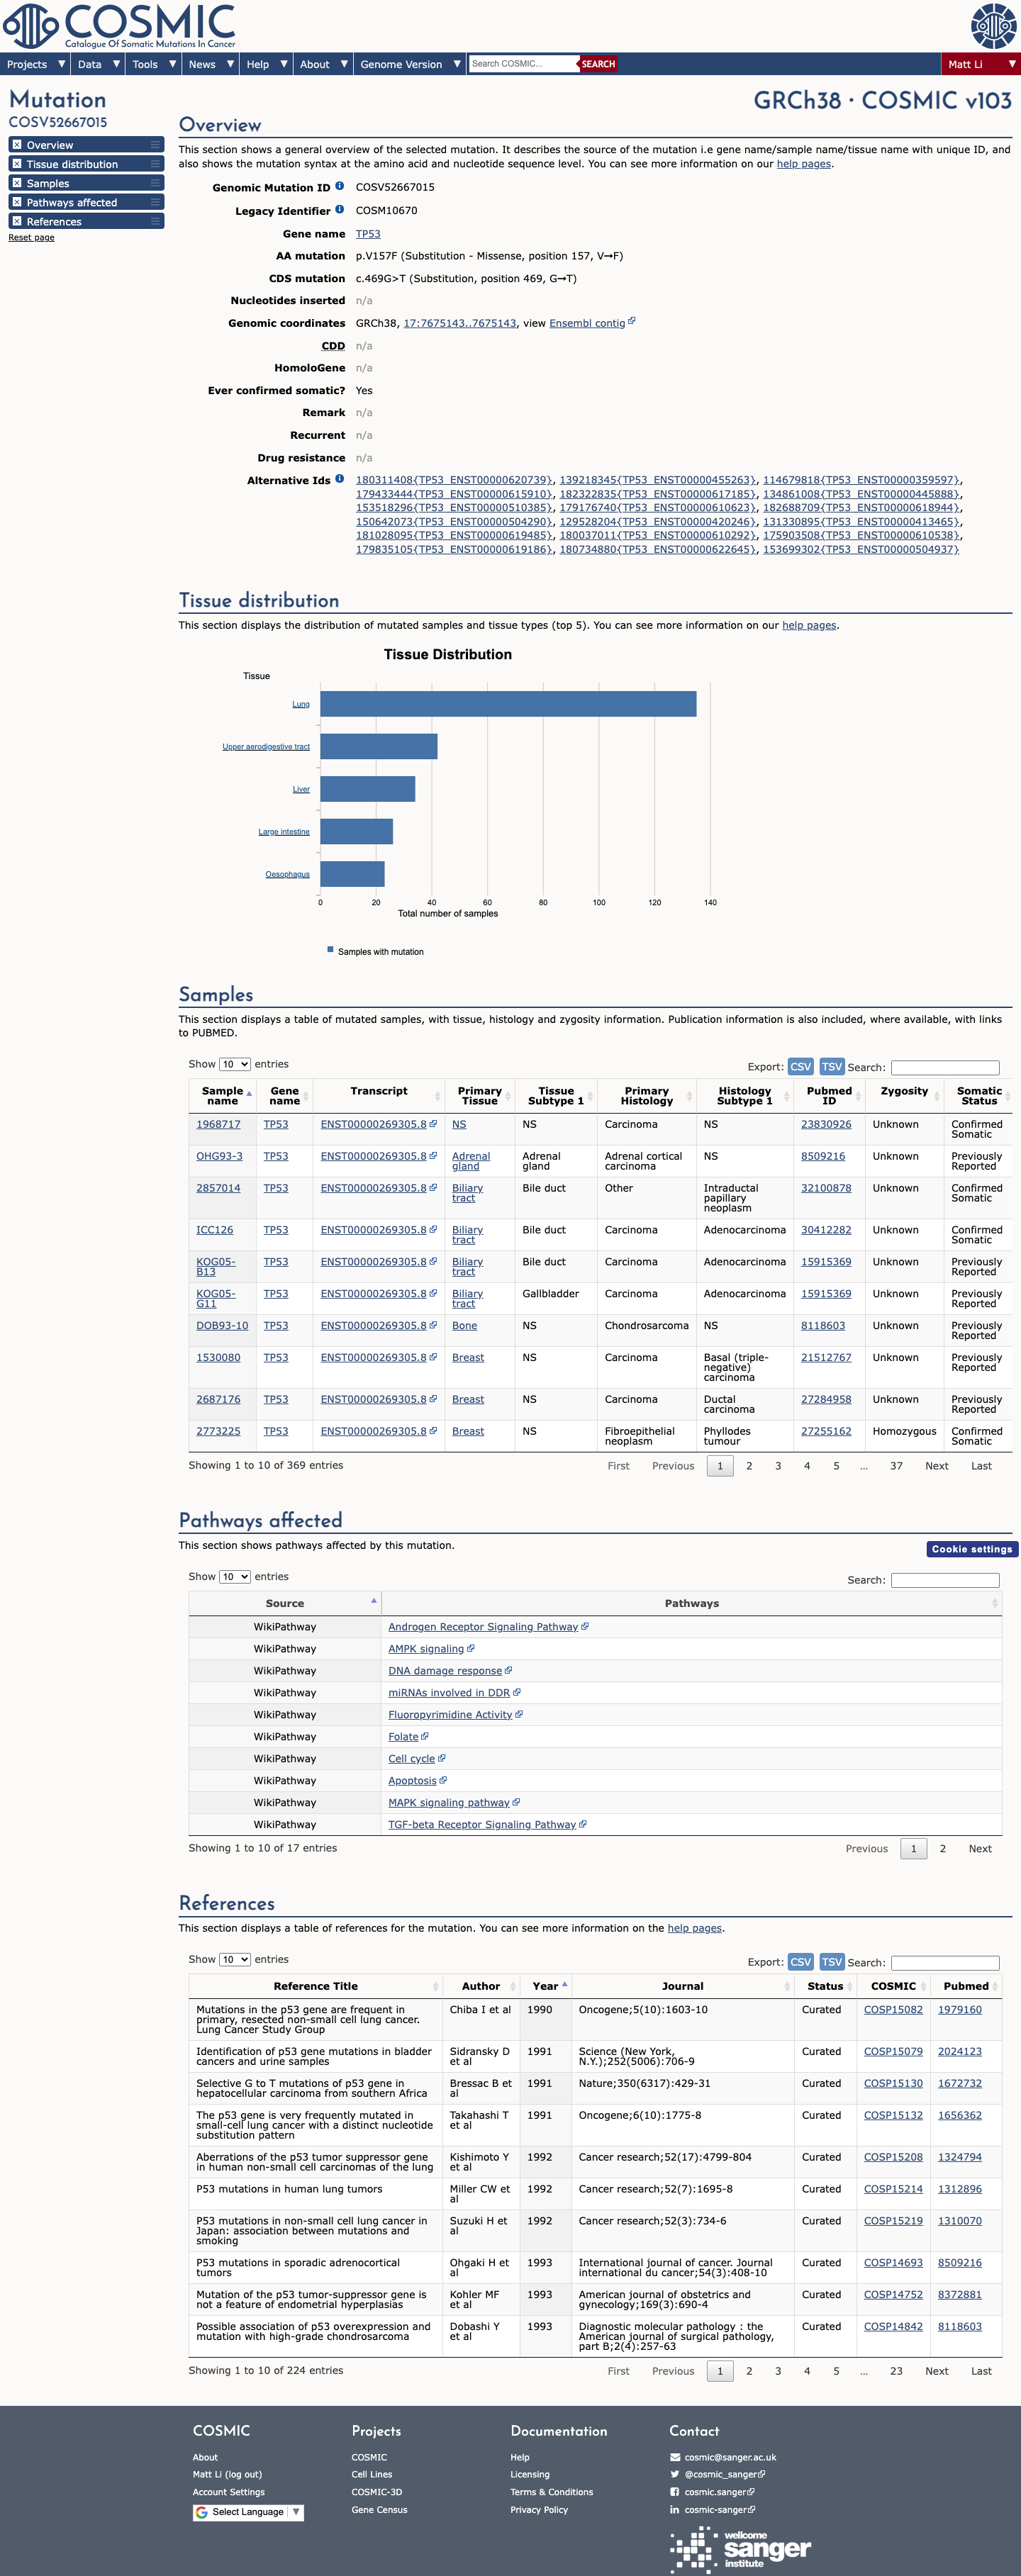The image size is (1021, 2576).
Task: Click the Lung bar in Tissue Distribution chart
Action: point(508,704)
